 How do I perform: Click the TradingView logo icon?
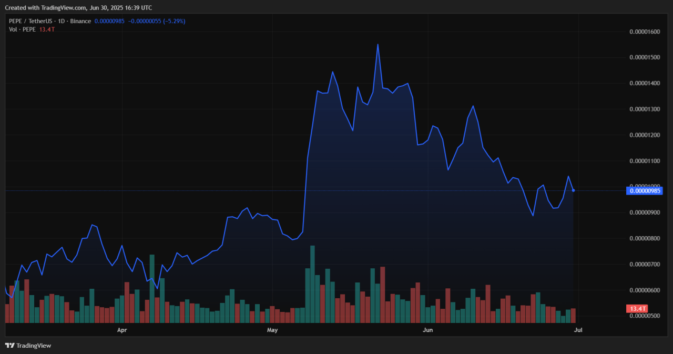pyautogui.click(x=10, y=346)
